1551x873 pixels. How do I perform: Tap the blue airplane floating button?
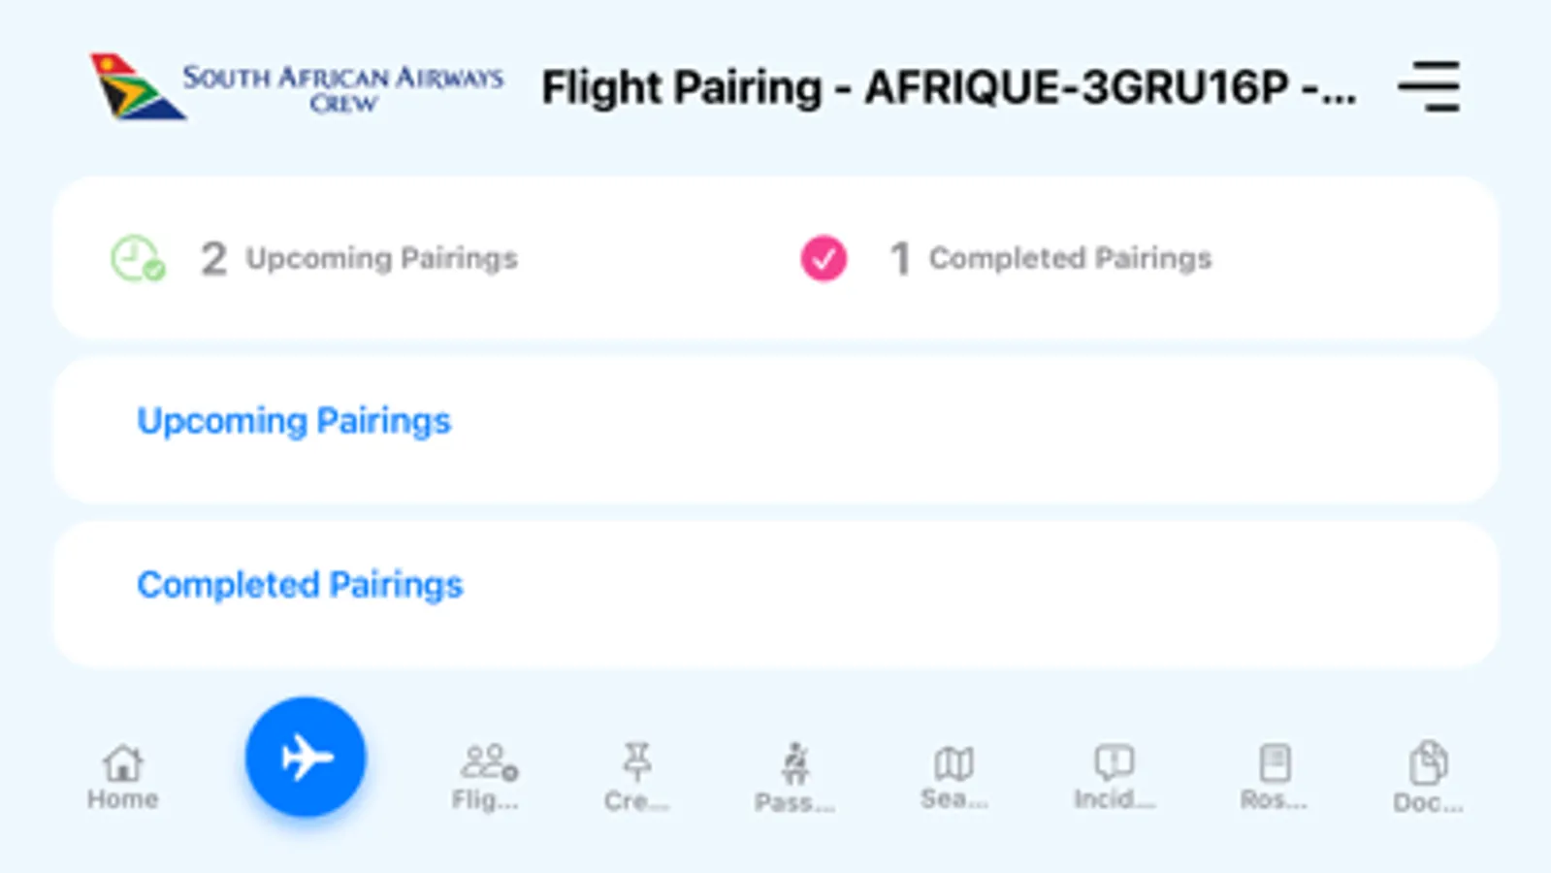coord(306,757)
